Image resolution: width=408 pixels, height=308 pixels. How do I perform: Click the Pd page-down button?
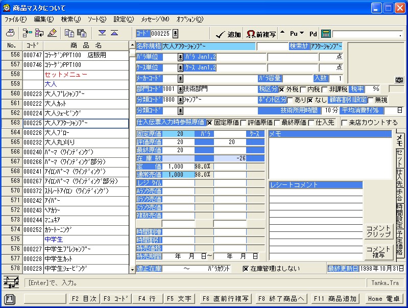(313, 34)
